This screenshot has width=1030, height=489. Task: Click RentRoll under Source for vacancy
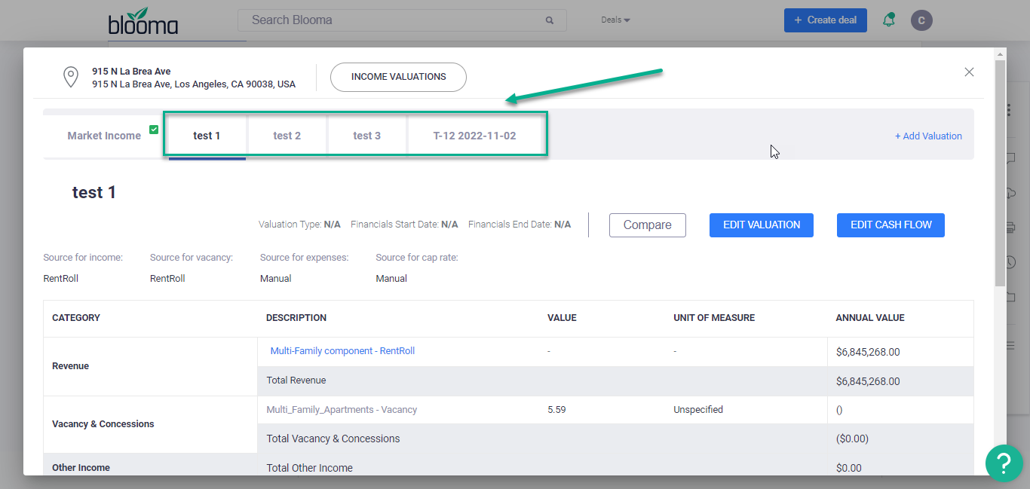pos(167,279)
